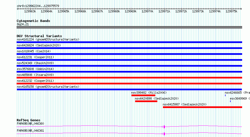250x137 pixels.
Task: Open variant nsv1018045 (Coe2014) label
Action: click(x=34, y=51)
